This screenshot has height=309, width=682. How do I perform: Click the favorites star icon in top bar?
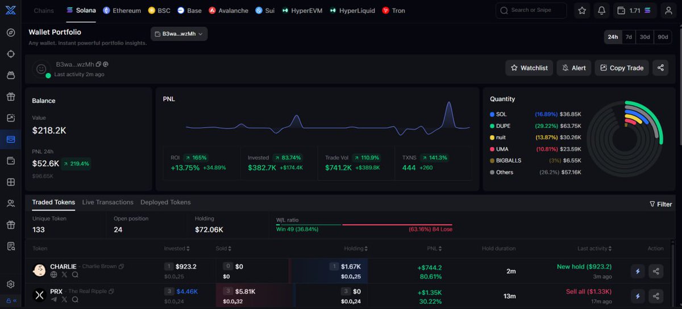(582, 10)
